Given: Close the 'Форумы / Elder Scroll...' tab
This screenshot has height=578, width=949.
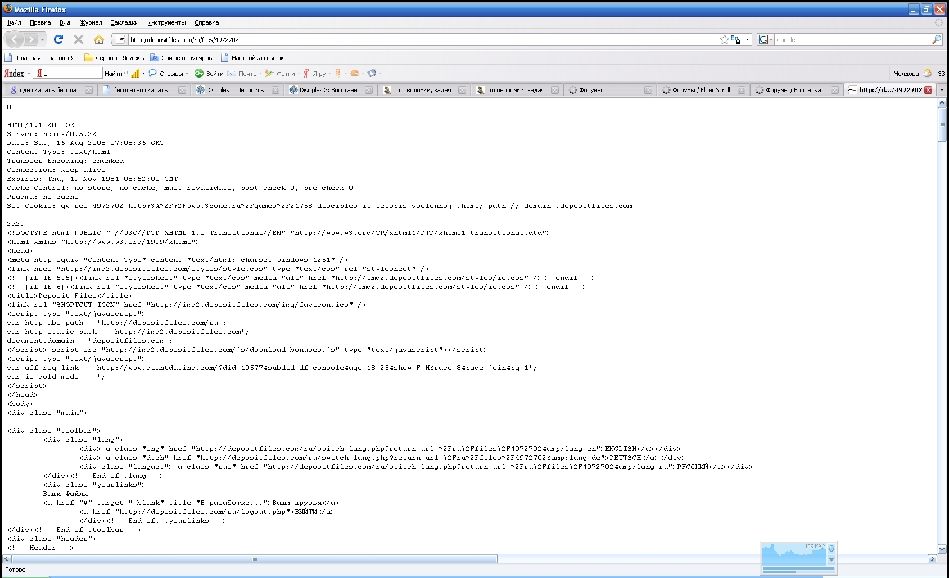Looking at the screenshot, I should click(742, 90).
